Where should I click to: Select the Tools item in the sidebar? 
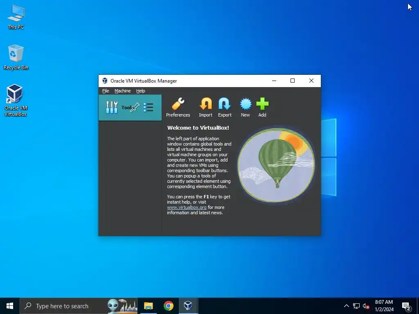click(130, 108)
